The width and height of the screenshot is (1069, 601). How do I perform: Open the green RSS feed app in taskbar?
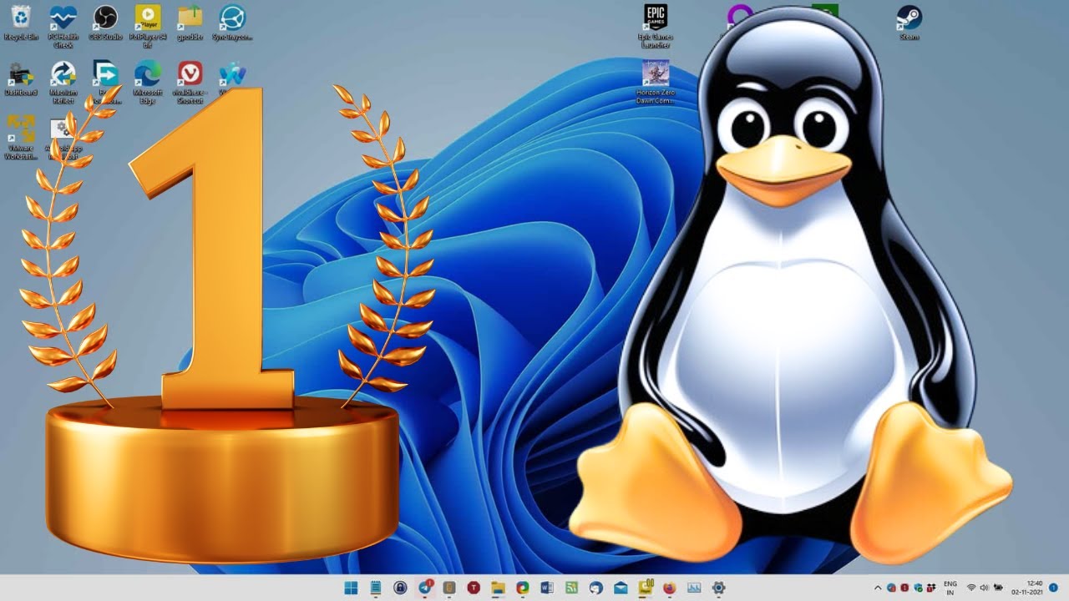(571, 588)
